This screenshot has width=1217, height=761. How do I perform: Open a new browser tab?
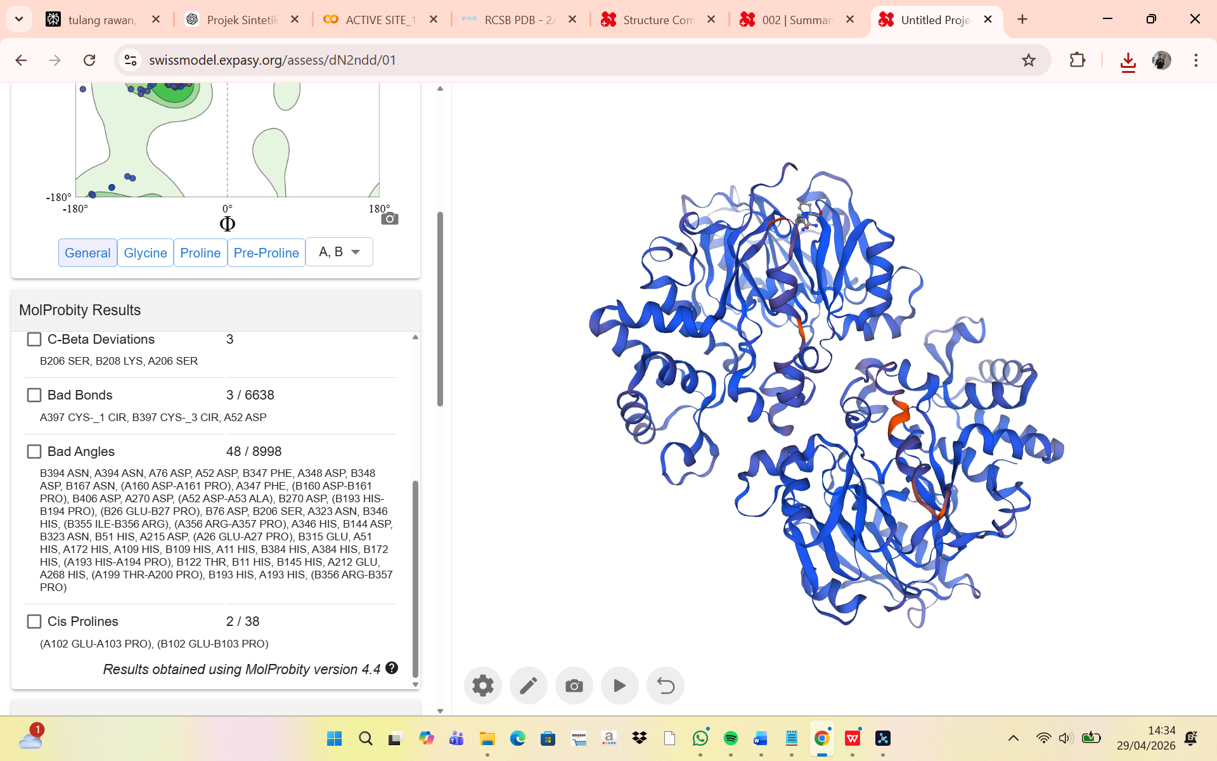[1022, 20]
